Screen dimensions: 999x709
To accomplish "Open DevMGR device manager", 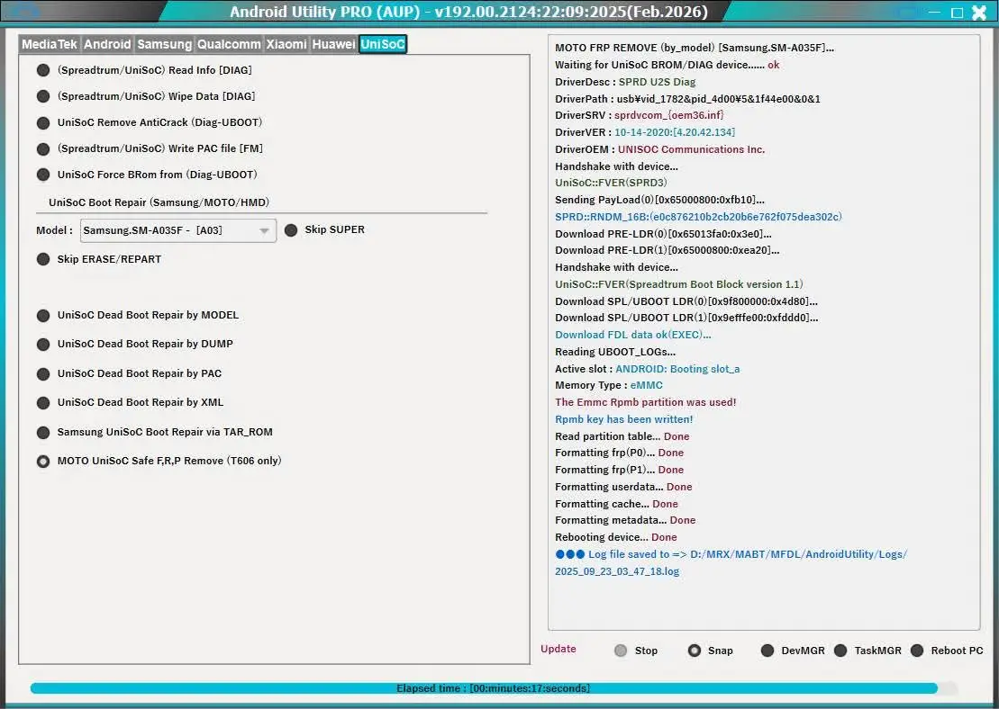I will pyautogui.click(x=767, y=651).
